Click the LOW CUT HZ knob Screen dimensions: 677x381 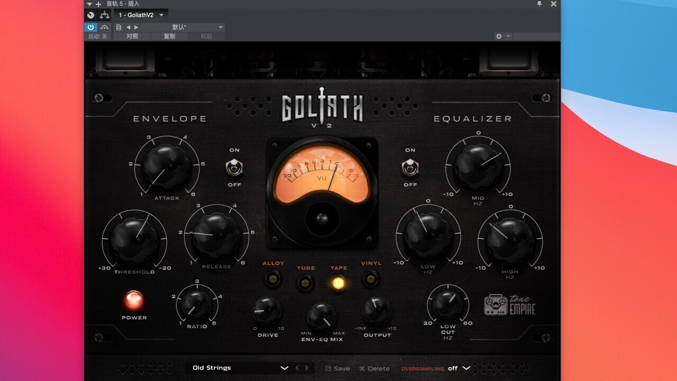448,305
